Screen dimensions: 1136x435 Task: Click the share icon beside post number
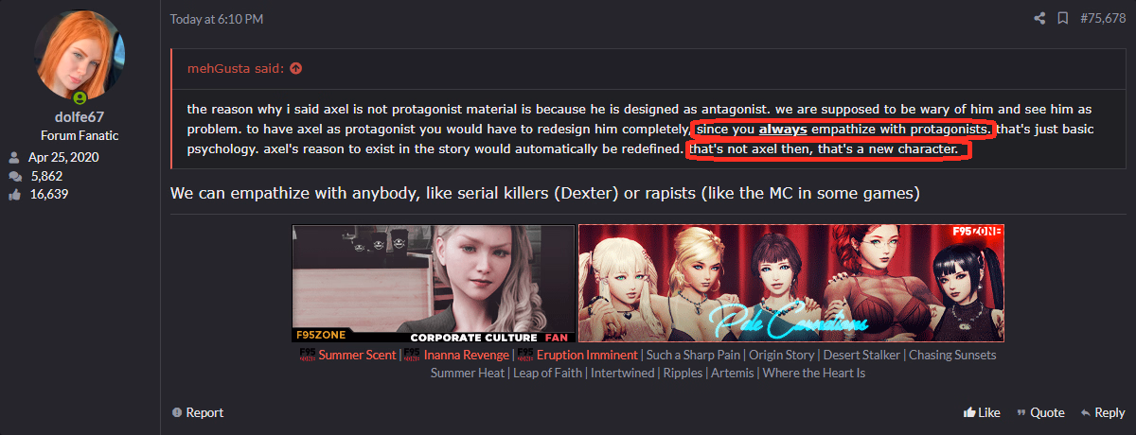1039,18
